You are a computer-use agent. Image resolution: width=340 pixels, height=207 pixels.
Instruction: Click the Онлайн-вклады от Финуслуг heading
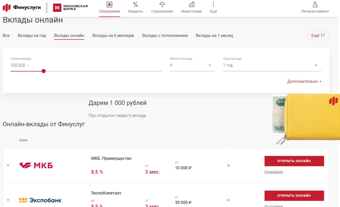click(44, 124)
